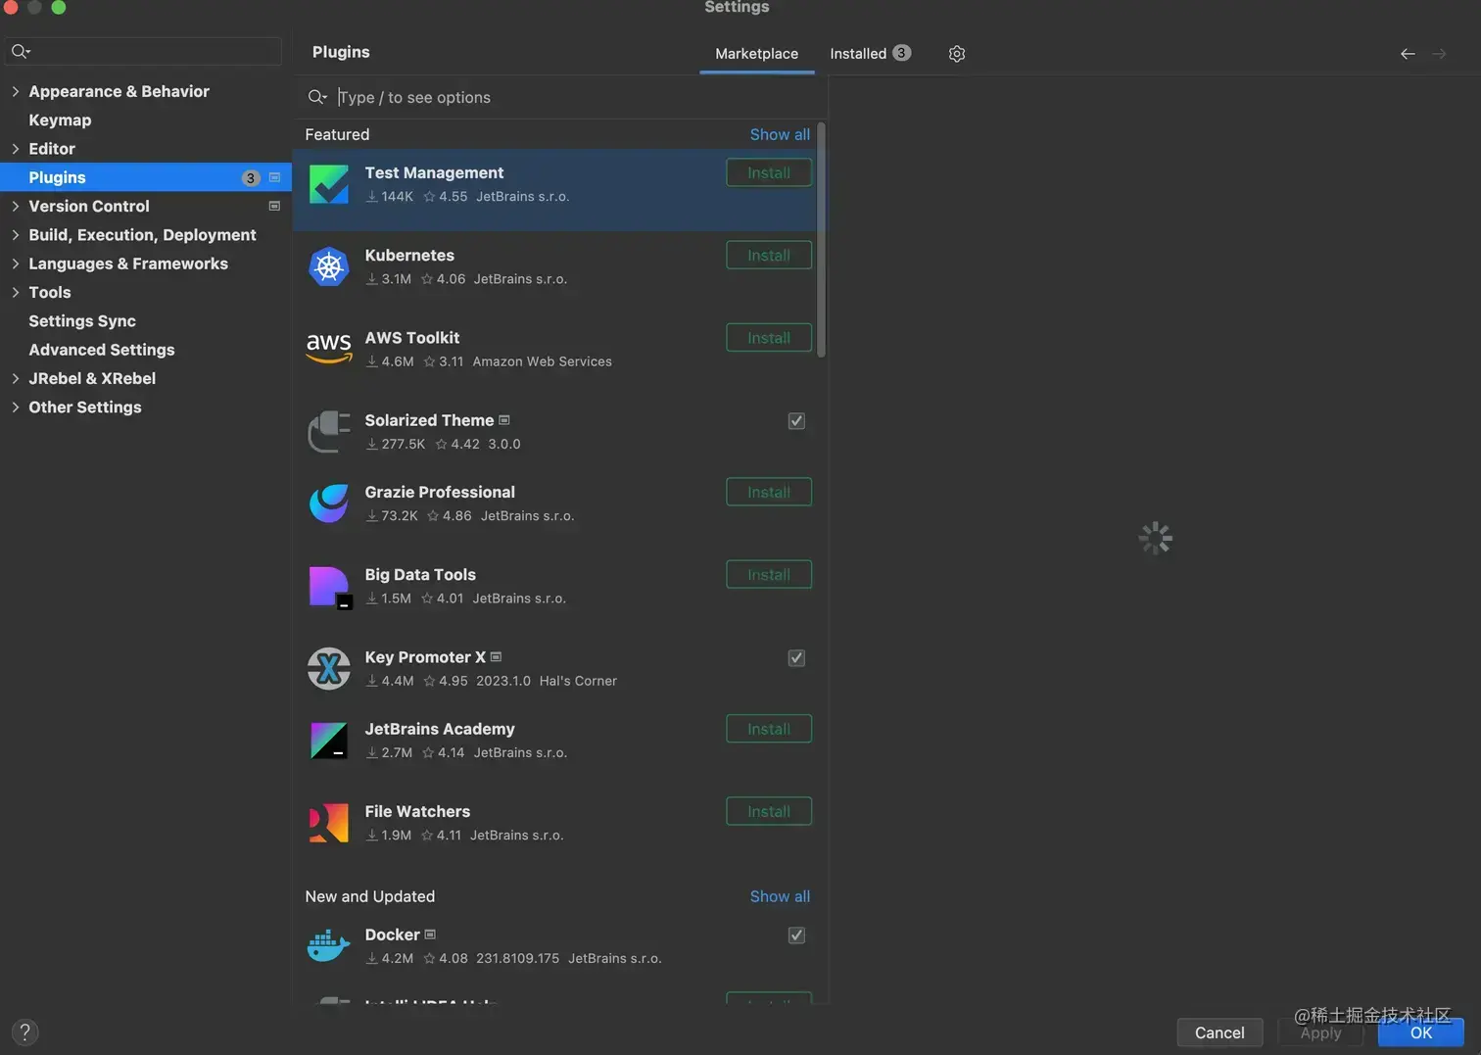Viewport: 1481px width, 1055px height.
Task: Expand Appearance & Behavior settings
Action: [15, 91]
